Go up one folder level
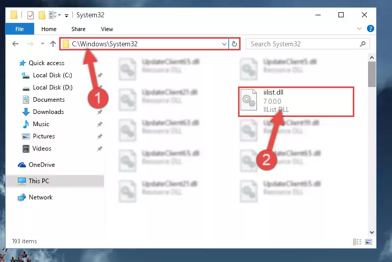Viewport: 392px width, 262px height. 53,44
